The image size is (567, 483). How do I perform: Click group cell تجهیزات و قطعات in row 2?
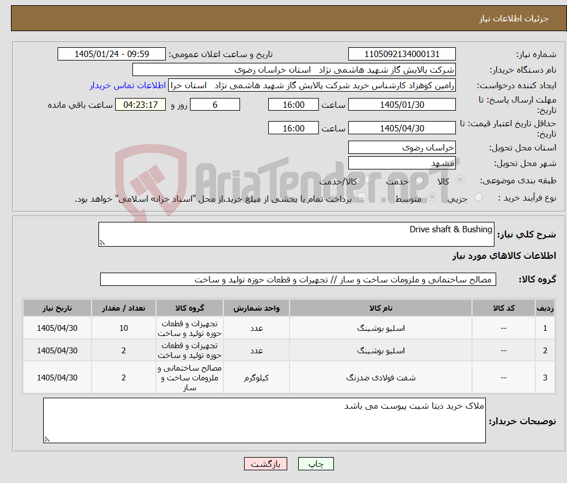click(189, 350)
